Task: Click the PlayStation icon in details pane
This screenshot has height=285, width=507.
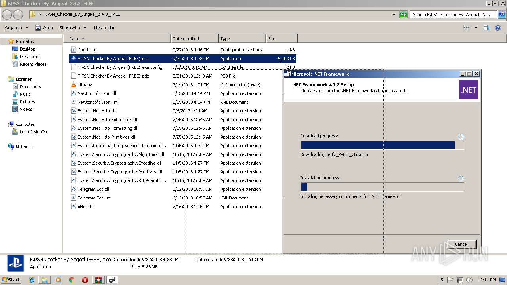Action: click(x=16, y=263)
